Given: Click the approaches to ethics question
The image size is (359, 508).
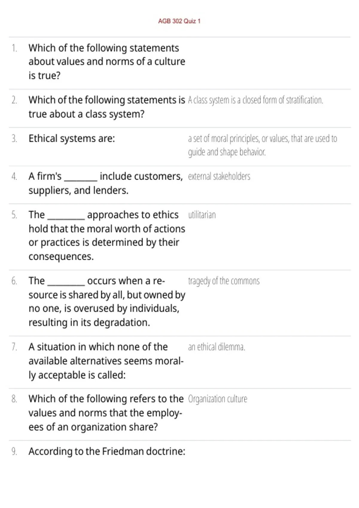Looking at the screenshot, I should click(x=107, y=235).
